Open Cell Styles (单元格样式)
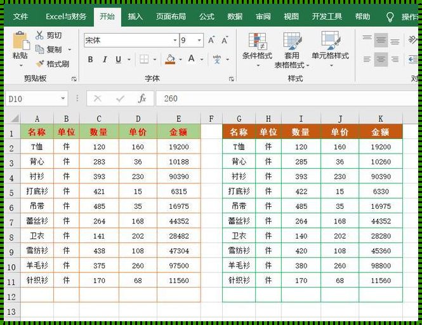 point(330,50)
